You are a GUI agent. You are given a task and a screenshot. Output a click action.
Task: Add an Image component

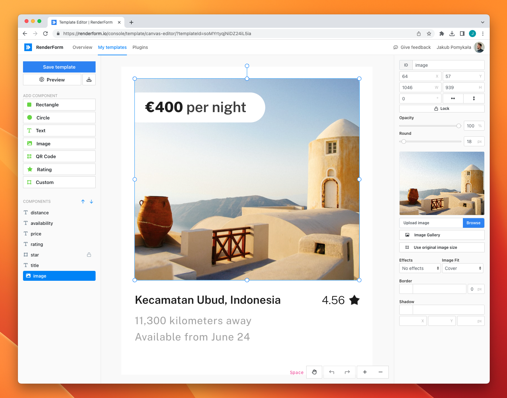59,143
